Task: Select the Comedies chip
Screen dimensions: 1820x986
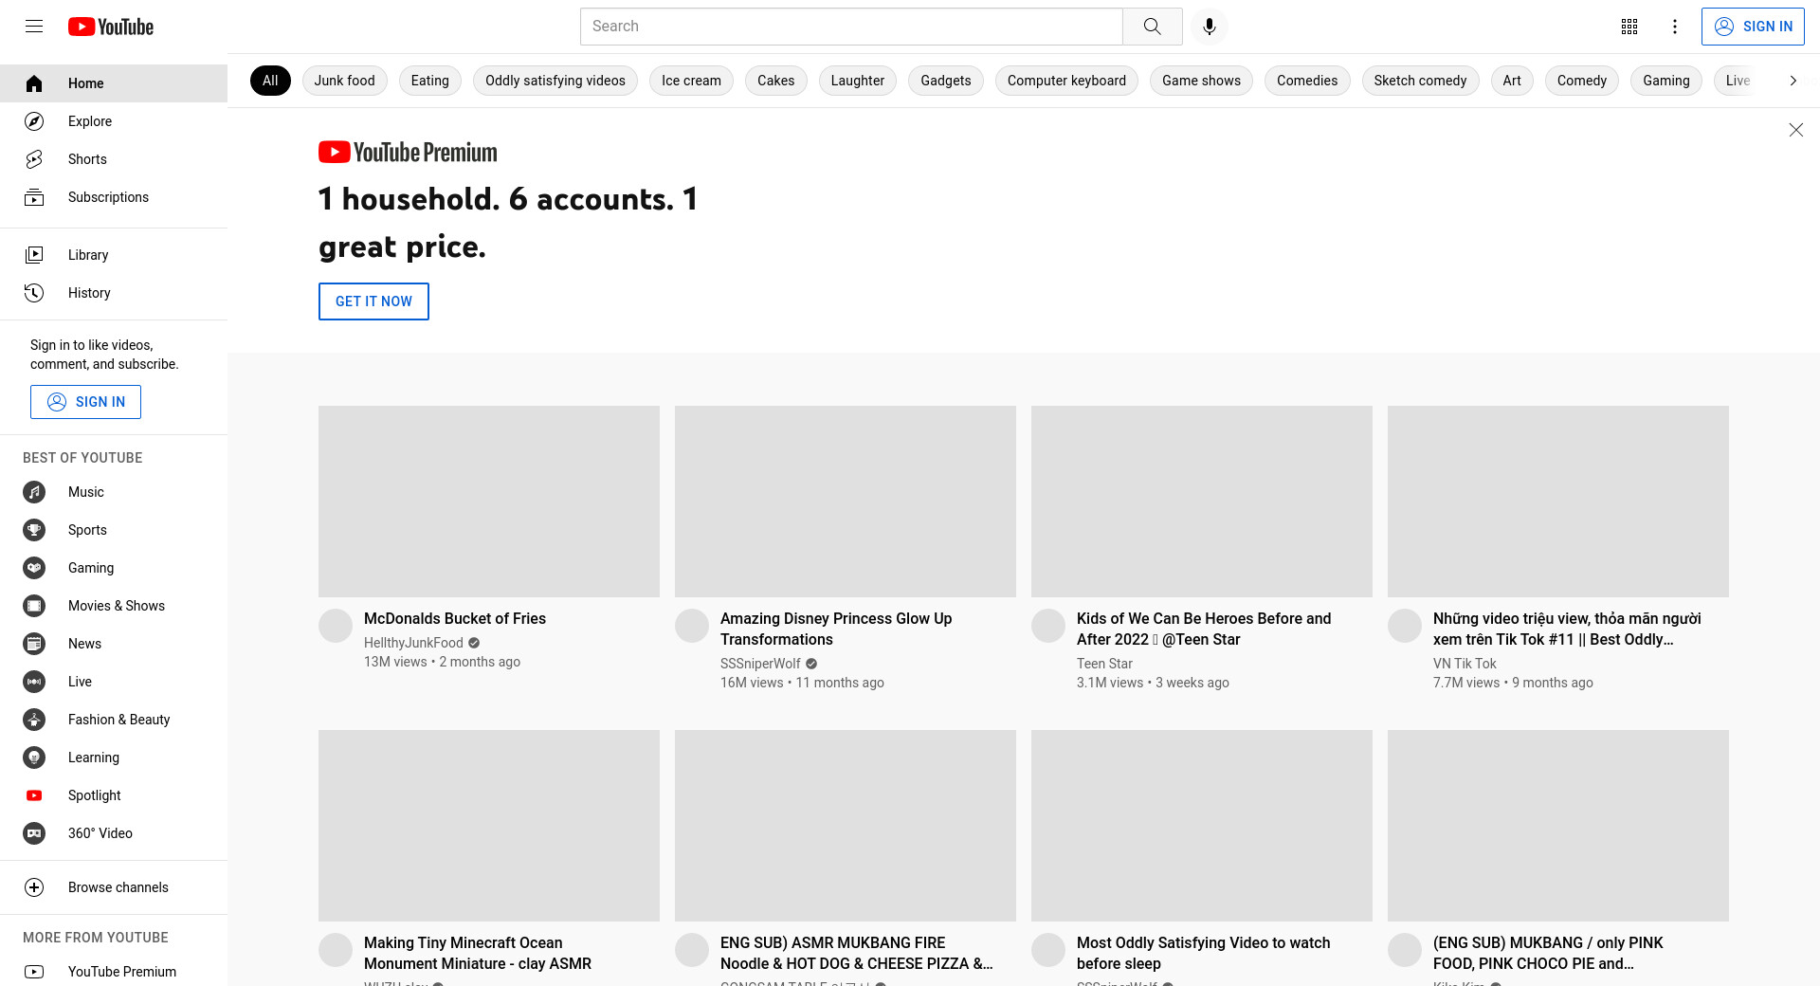Action: coord(1307,81)
